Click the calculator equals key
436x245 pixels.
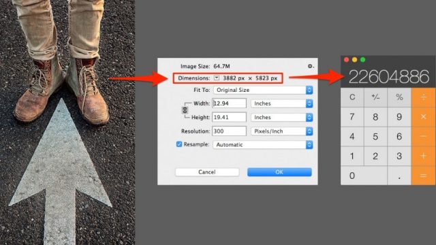point(423,176)
